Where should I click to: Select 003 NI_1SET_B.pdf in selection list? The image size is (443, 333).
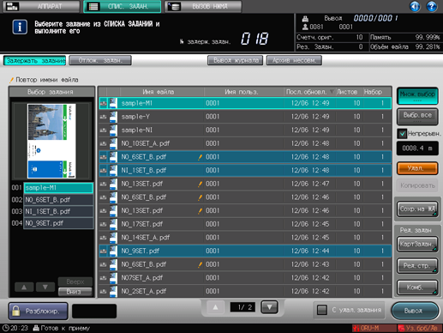click(x=58, y=211)
